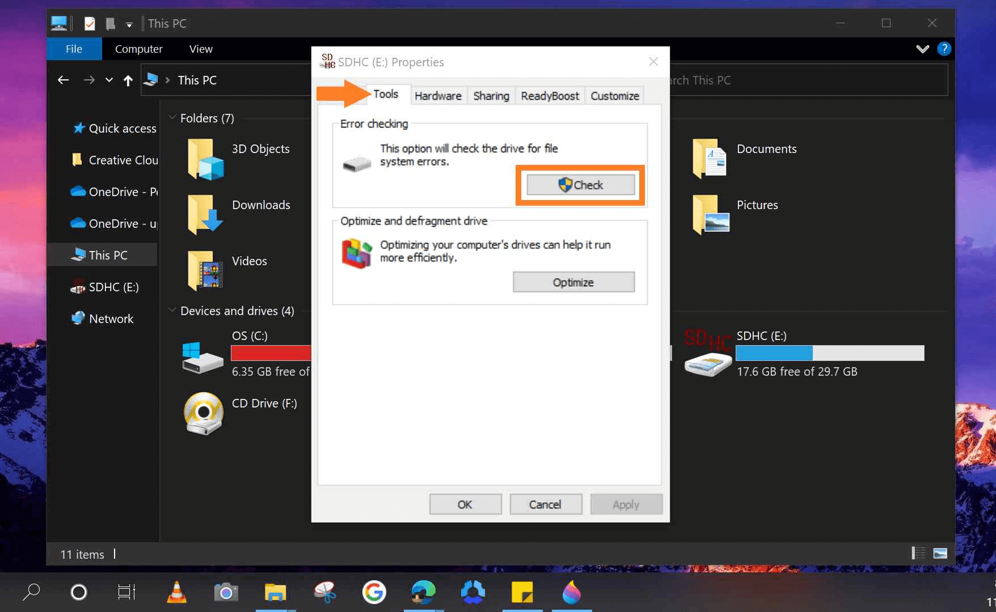Screen dimensions: 996x612
Task: Launch VLC from the taskbar
Action: point(176,592)
